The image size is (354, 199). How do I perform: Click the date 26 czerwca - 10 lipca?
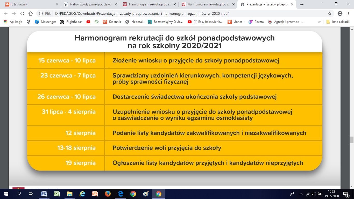tap(67, 97)
